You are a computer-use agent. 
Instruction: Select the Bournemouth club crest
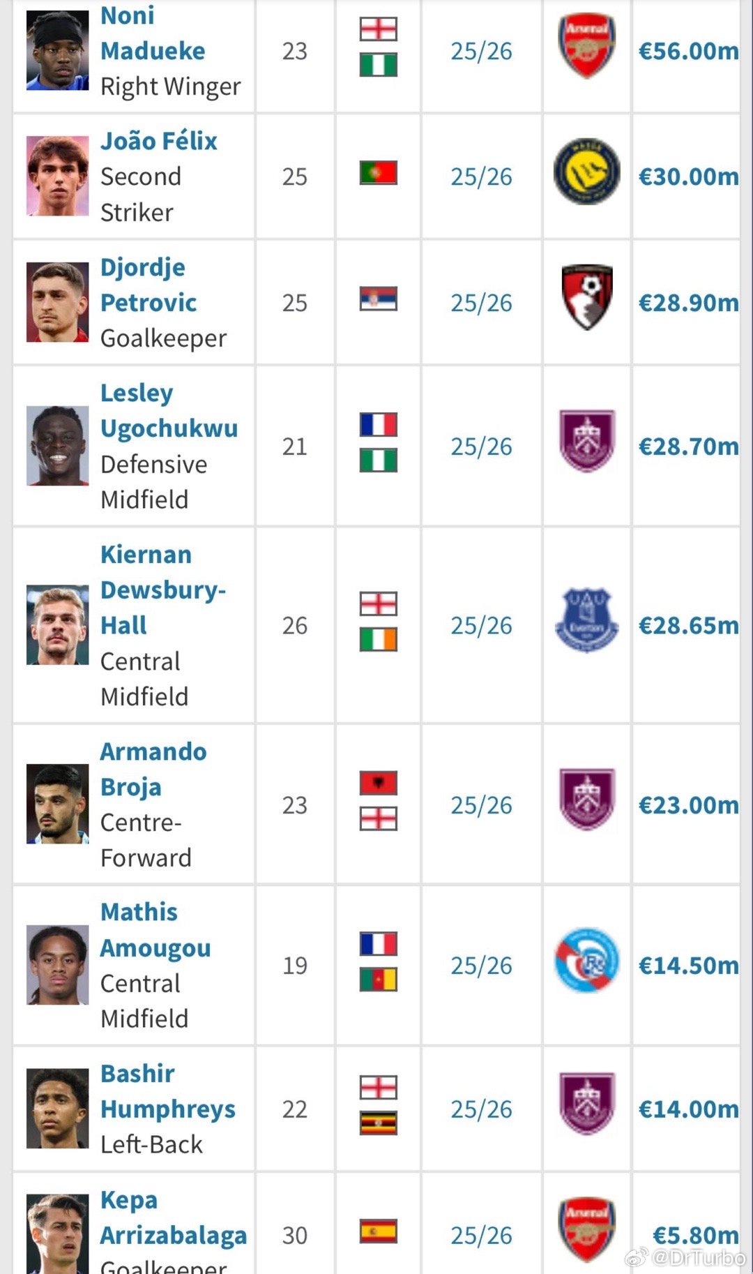(x=587, y=297)
